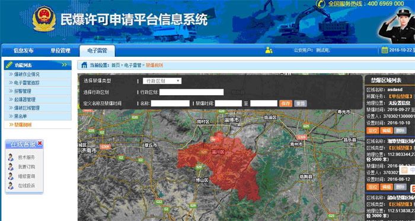This screenshot has height=221, width=415.
Task: Click the home icon in breadcrumb bar
Action: point(84,65)
